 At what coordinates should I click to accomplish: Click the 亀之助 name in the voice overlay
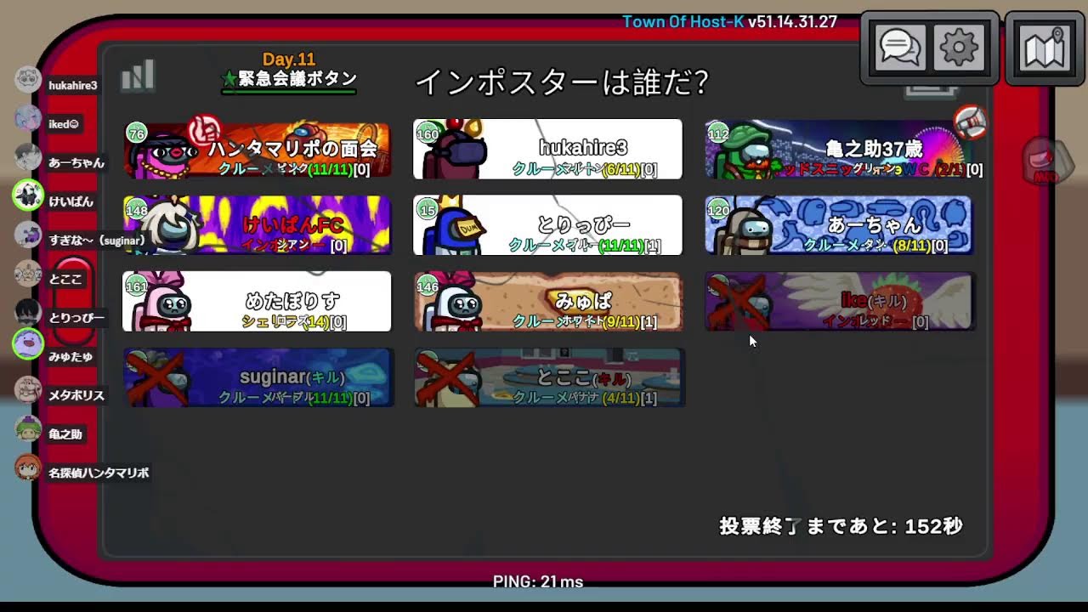pos(65,434)
